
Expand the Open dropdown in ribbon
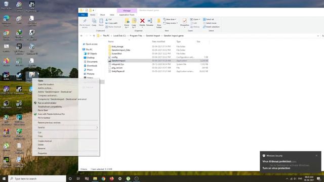coord(195,19)
